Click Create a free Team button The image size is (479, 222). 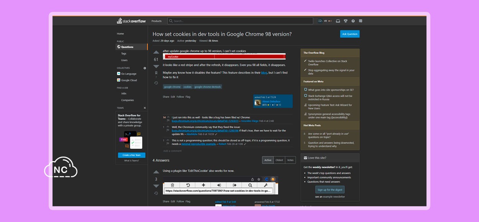131,155
